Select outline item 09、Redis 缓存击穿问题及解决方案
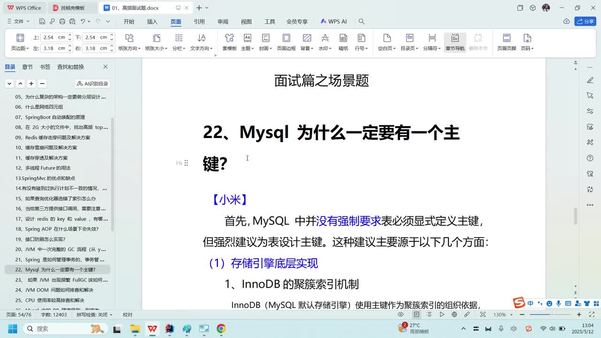This screenshot has width=601, height=338. click(x=57, y=138)
